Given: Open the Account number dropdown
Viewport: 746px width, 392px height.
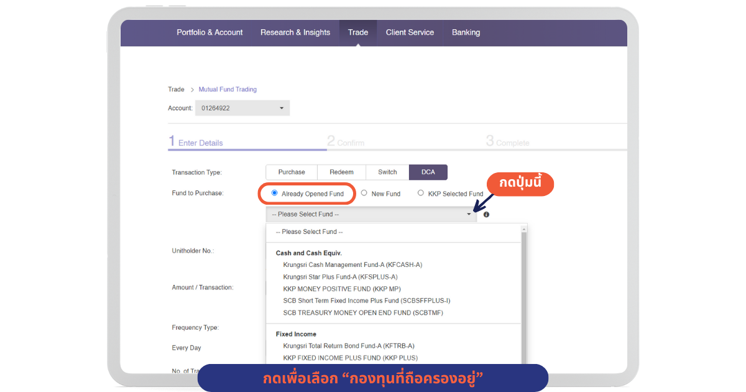Looking at the screenshot, I should point(242,108).
